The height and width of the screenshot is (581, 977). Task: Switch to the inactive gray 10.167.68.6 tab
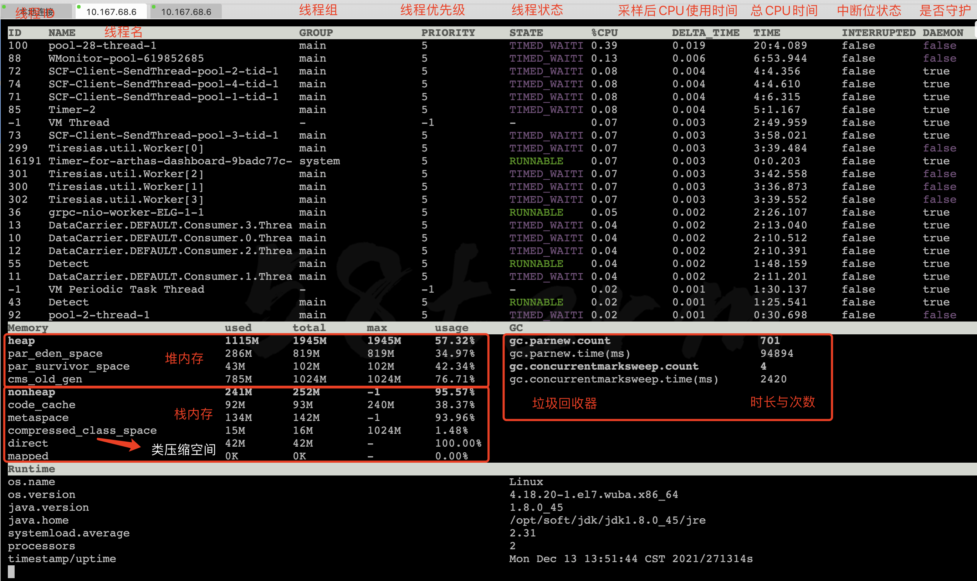(186, 12)
